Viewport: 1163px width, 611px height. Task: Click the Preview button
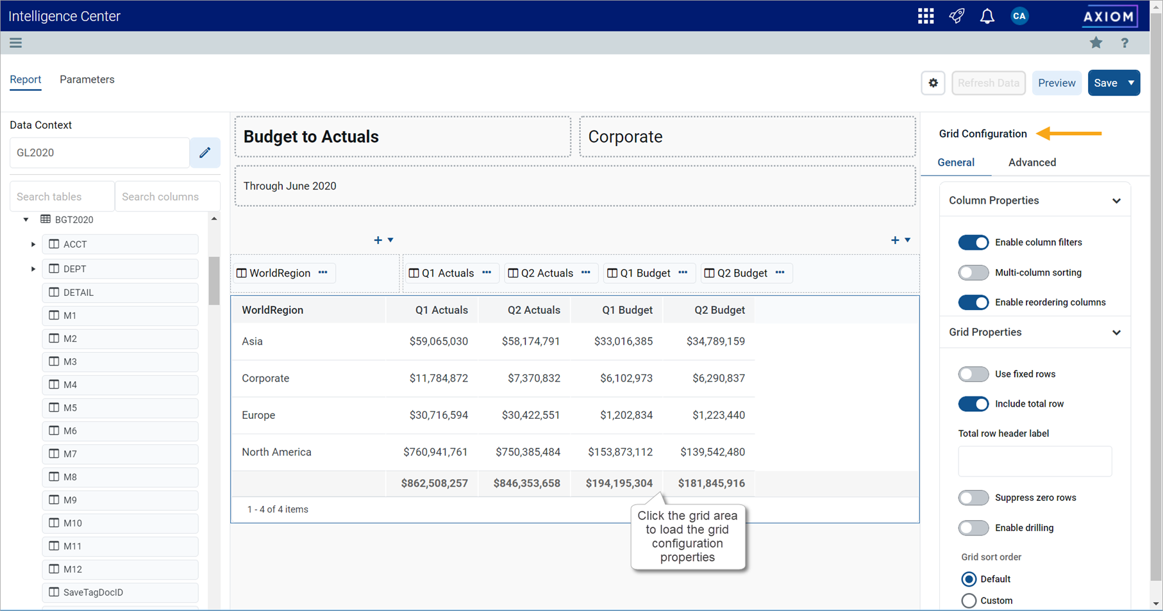(1056, 83)
